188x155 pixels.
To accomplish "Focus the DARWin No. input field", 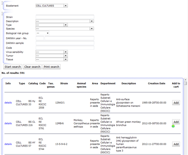I will click(x=69, y=38).
